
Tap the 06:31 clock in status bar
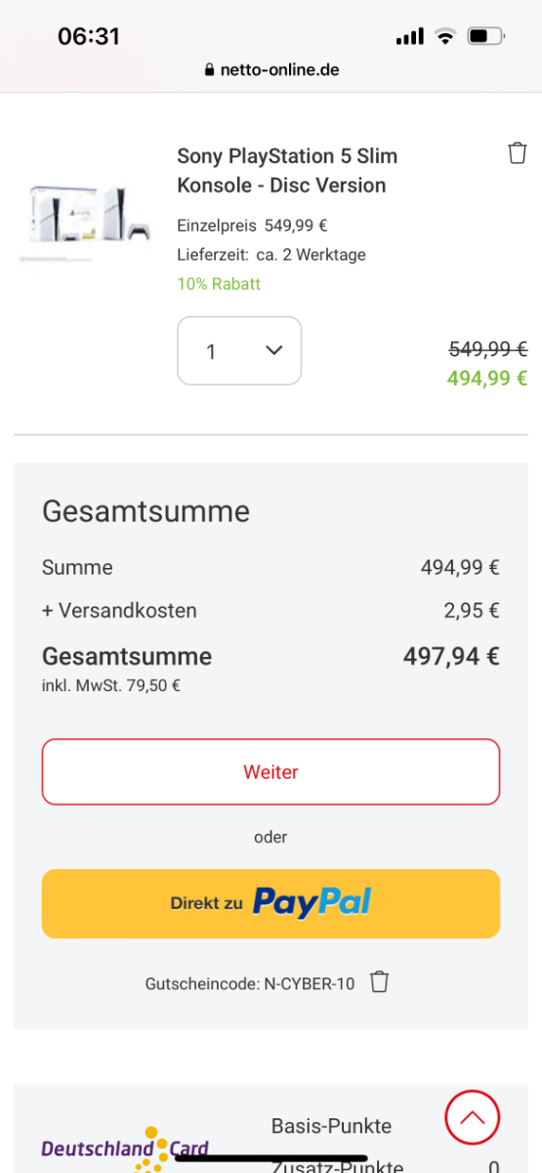89,37
